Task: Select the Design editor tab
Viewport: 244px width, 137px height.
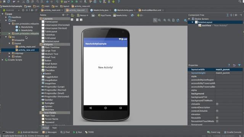Action: pos(46,128)
